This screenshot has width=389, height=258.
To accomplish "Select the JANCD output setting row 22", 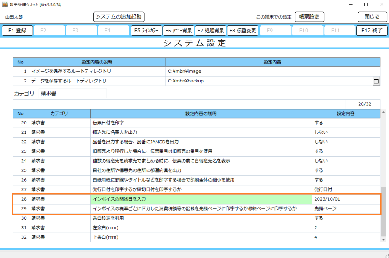I will 197,142.
